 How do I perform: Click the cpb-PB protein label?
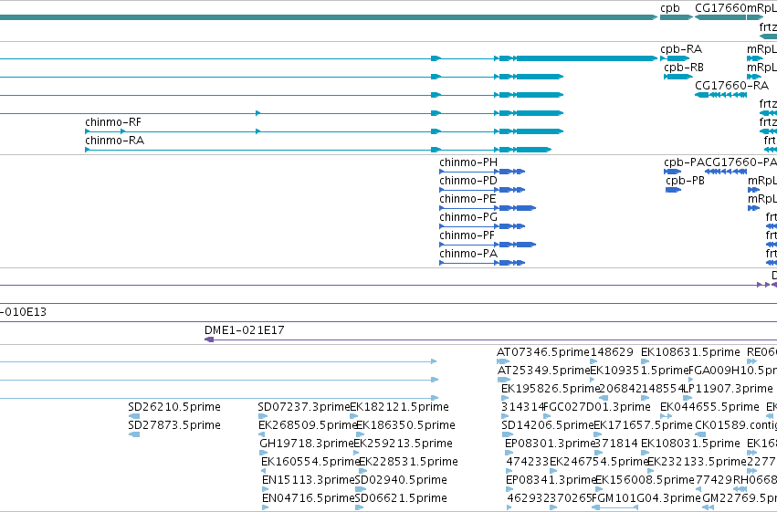pyautogui.click(x=685, y=181)
